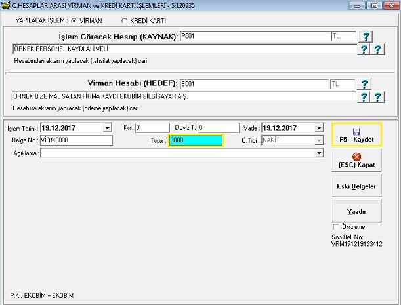Click the Yazdır print button
401x305 pixels.
click(356, 211)
